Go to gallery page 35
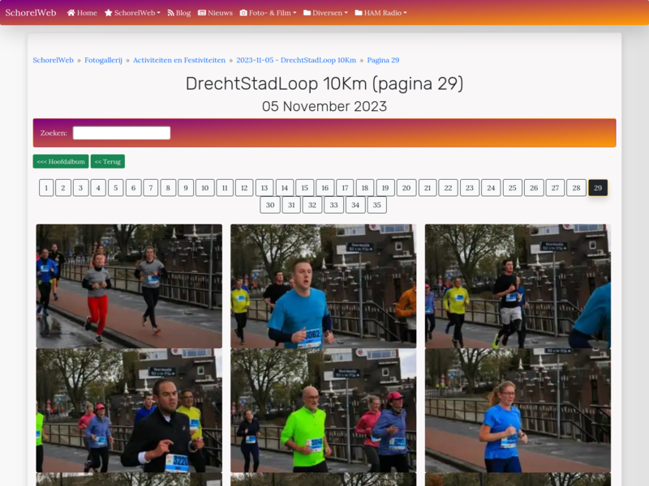This screenshot has height=486, width=649. click(377, 205)
